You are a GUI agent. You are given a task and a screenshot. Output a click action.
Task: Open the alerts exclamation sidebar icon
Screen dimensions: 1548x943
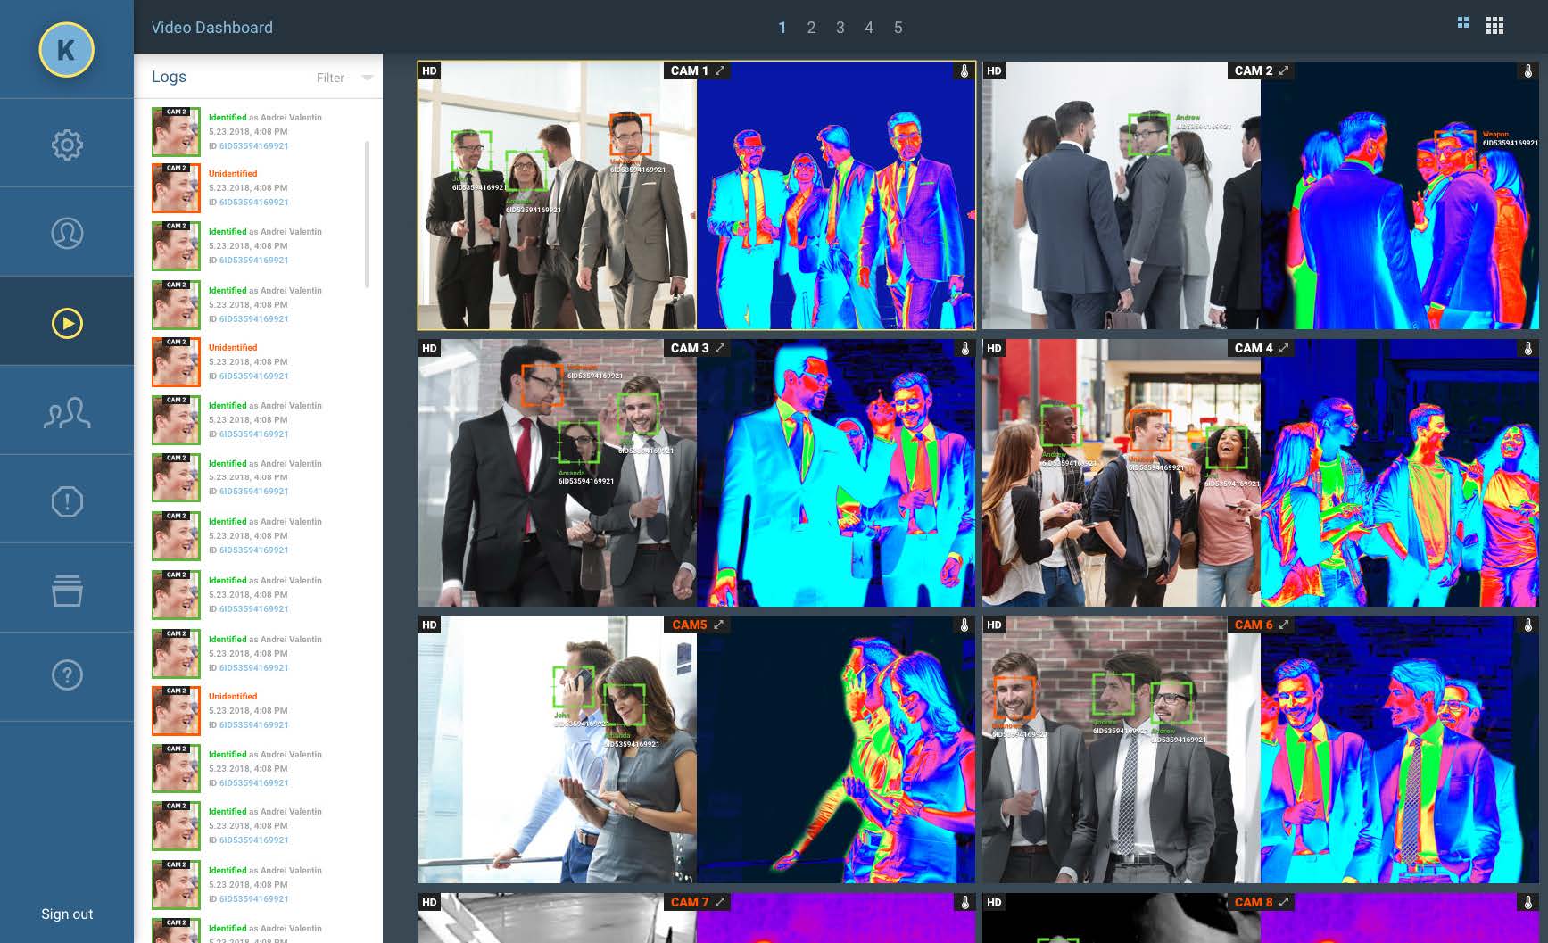tap(67, 501)
